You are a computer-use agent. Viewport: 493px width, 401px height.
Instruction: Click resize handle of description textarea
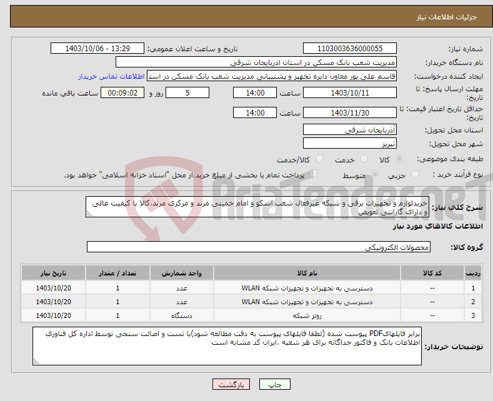[89, 214]
